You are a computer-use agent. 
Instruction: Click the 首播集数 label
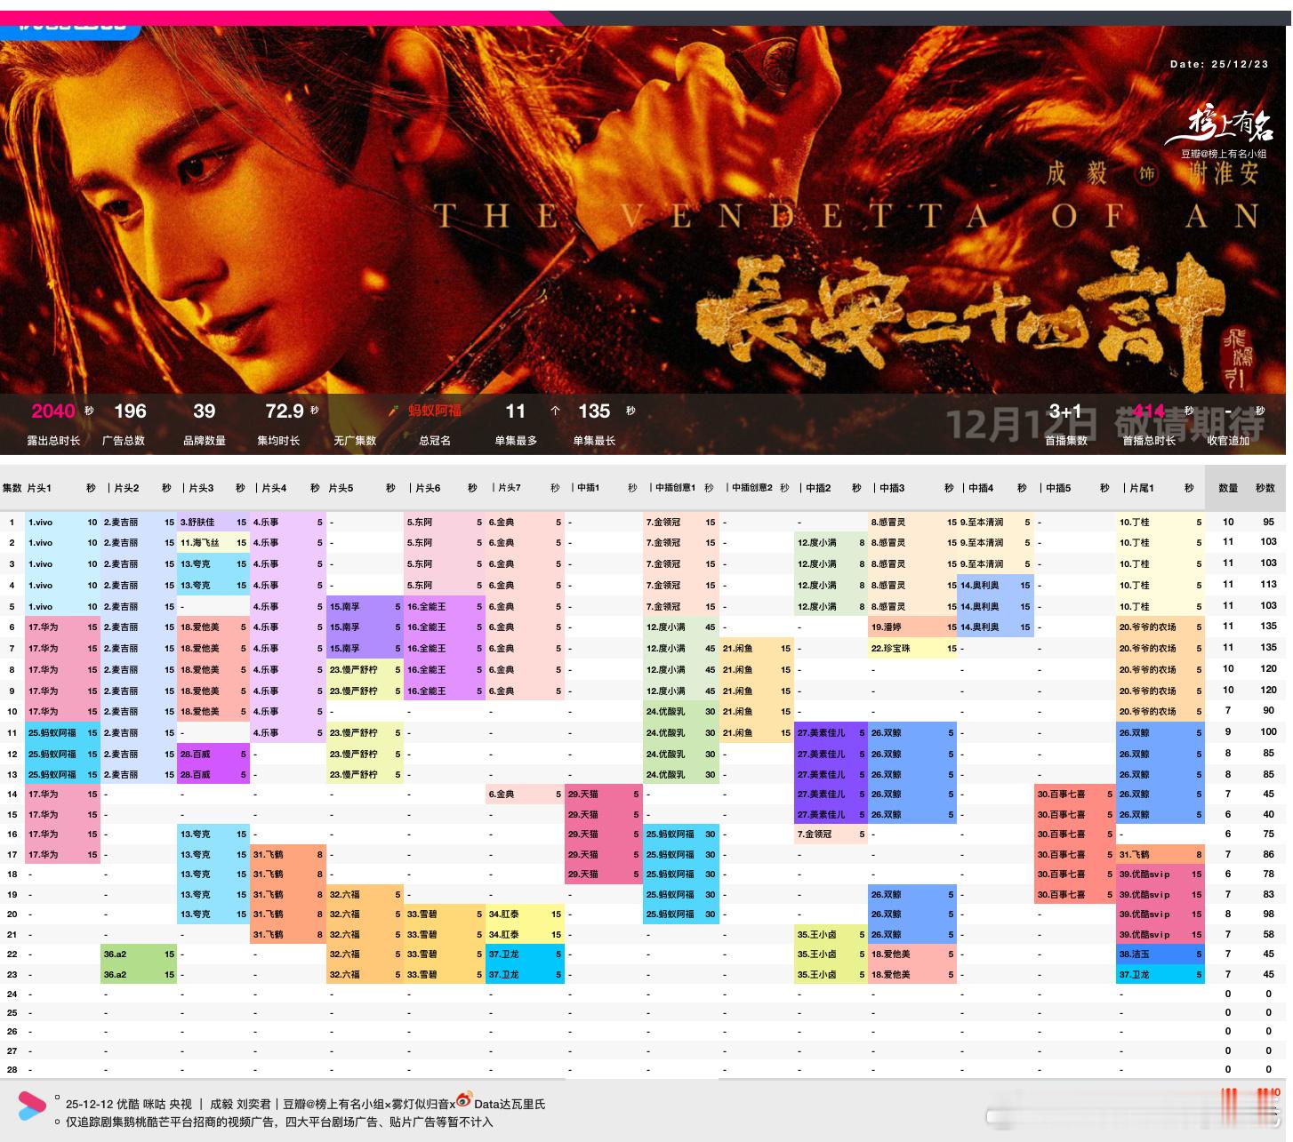[1065, 441]
